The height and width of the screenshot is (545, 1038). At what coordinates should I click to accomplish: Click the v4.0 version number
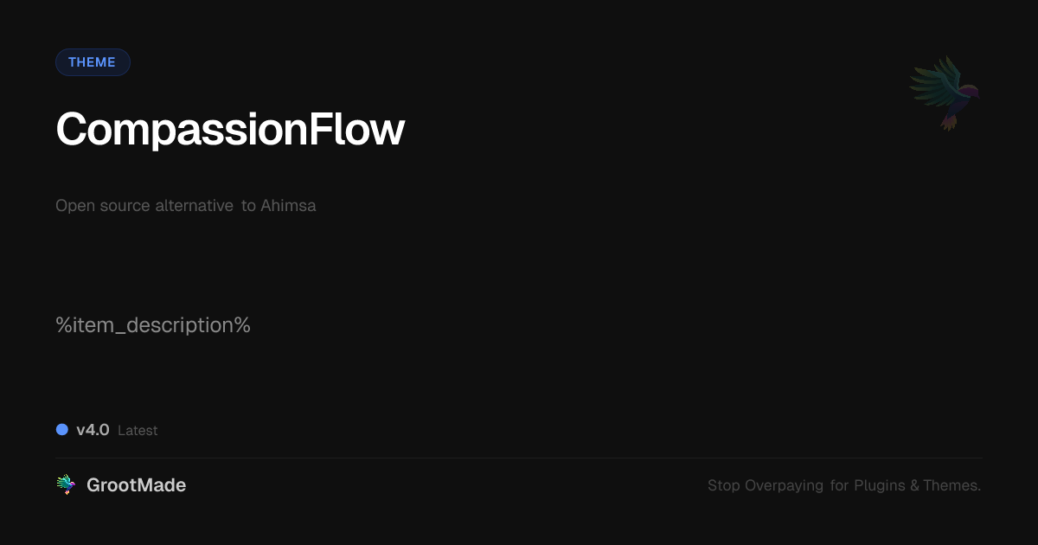point(93,430)
